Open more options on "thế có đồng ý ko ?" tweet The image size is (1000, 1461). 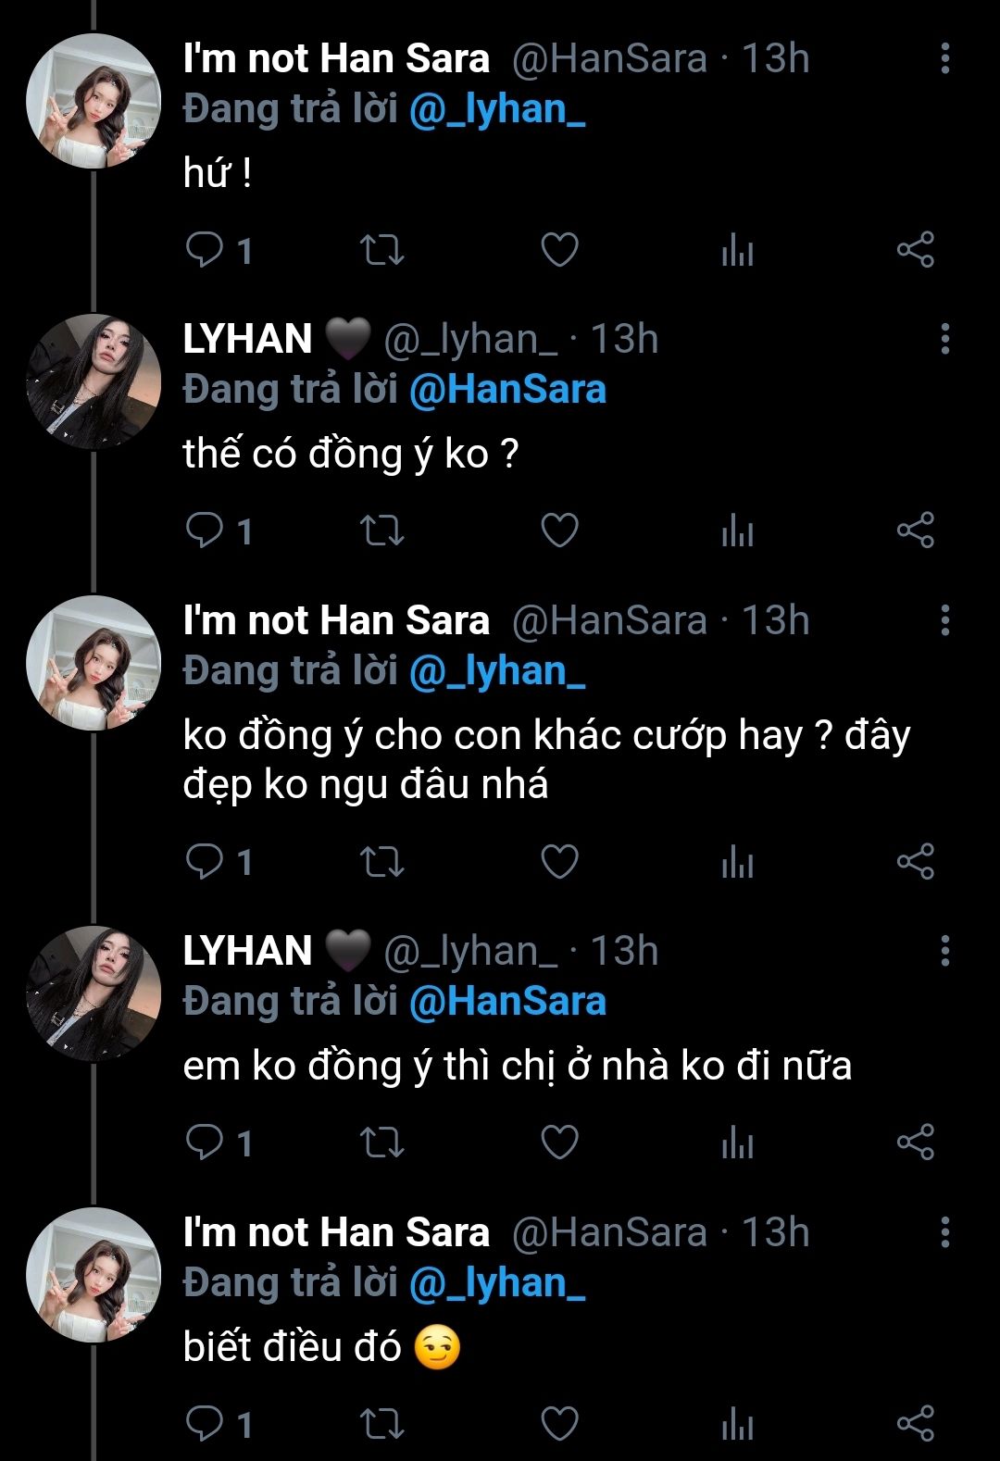click(x=944, y=339)
